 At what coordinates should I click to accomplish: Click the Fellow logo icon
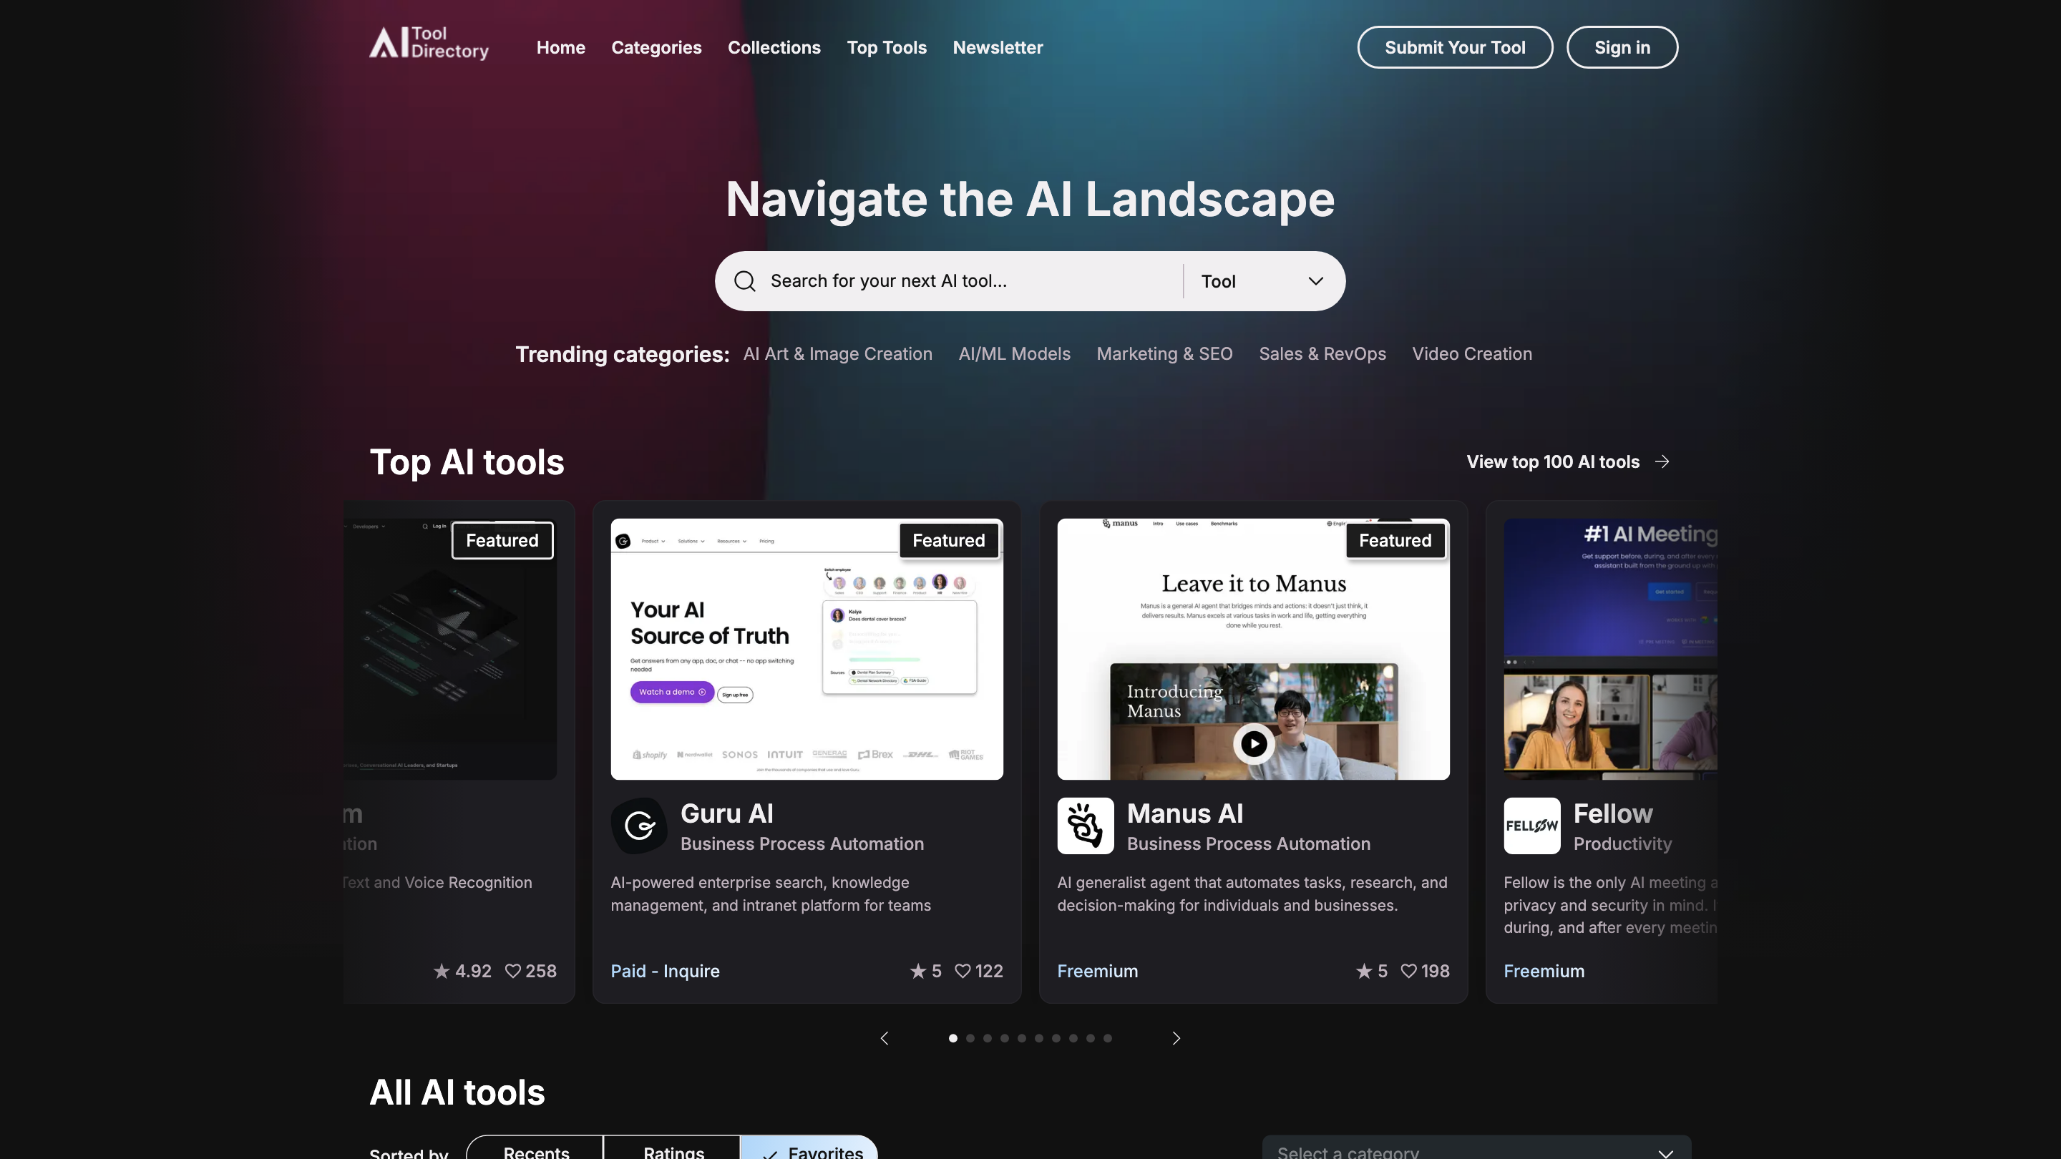[x=1531, y=826]
